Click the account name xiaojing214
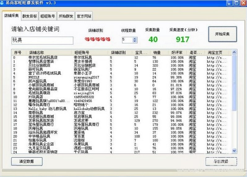Screen dimensions: 247x177 coord(84,93)
